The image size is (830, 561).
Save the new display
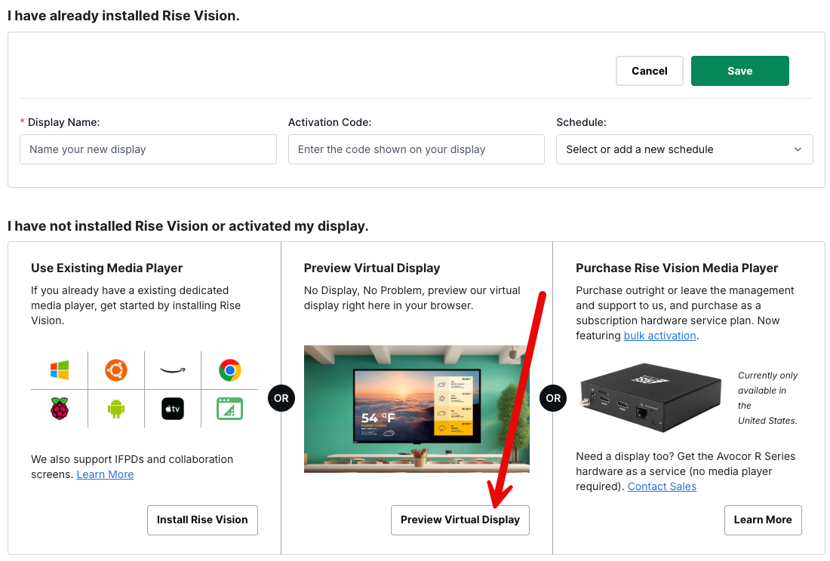pyautogui.click(x=740, y=71)
